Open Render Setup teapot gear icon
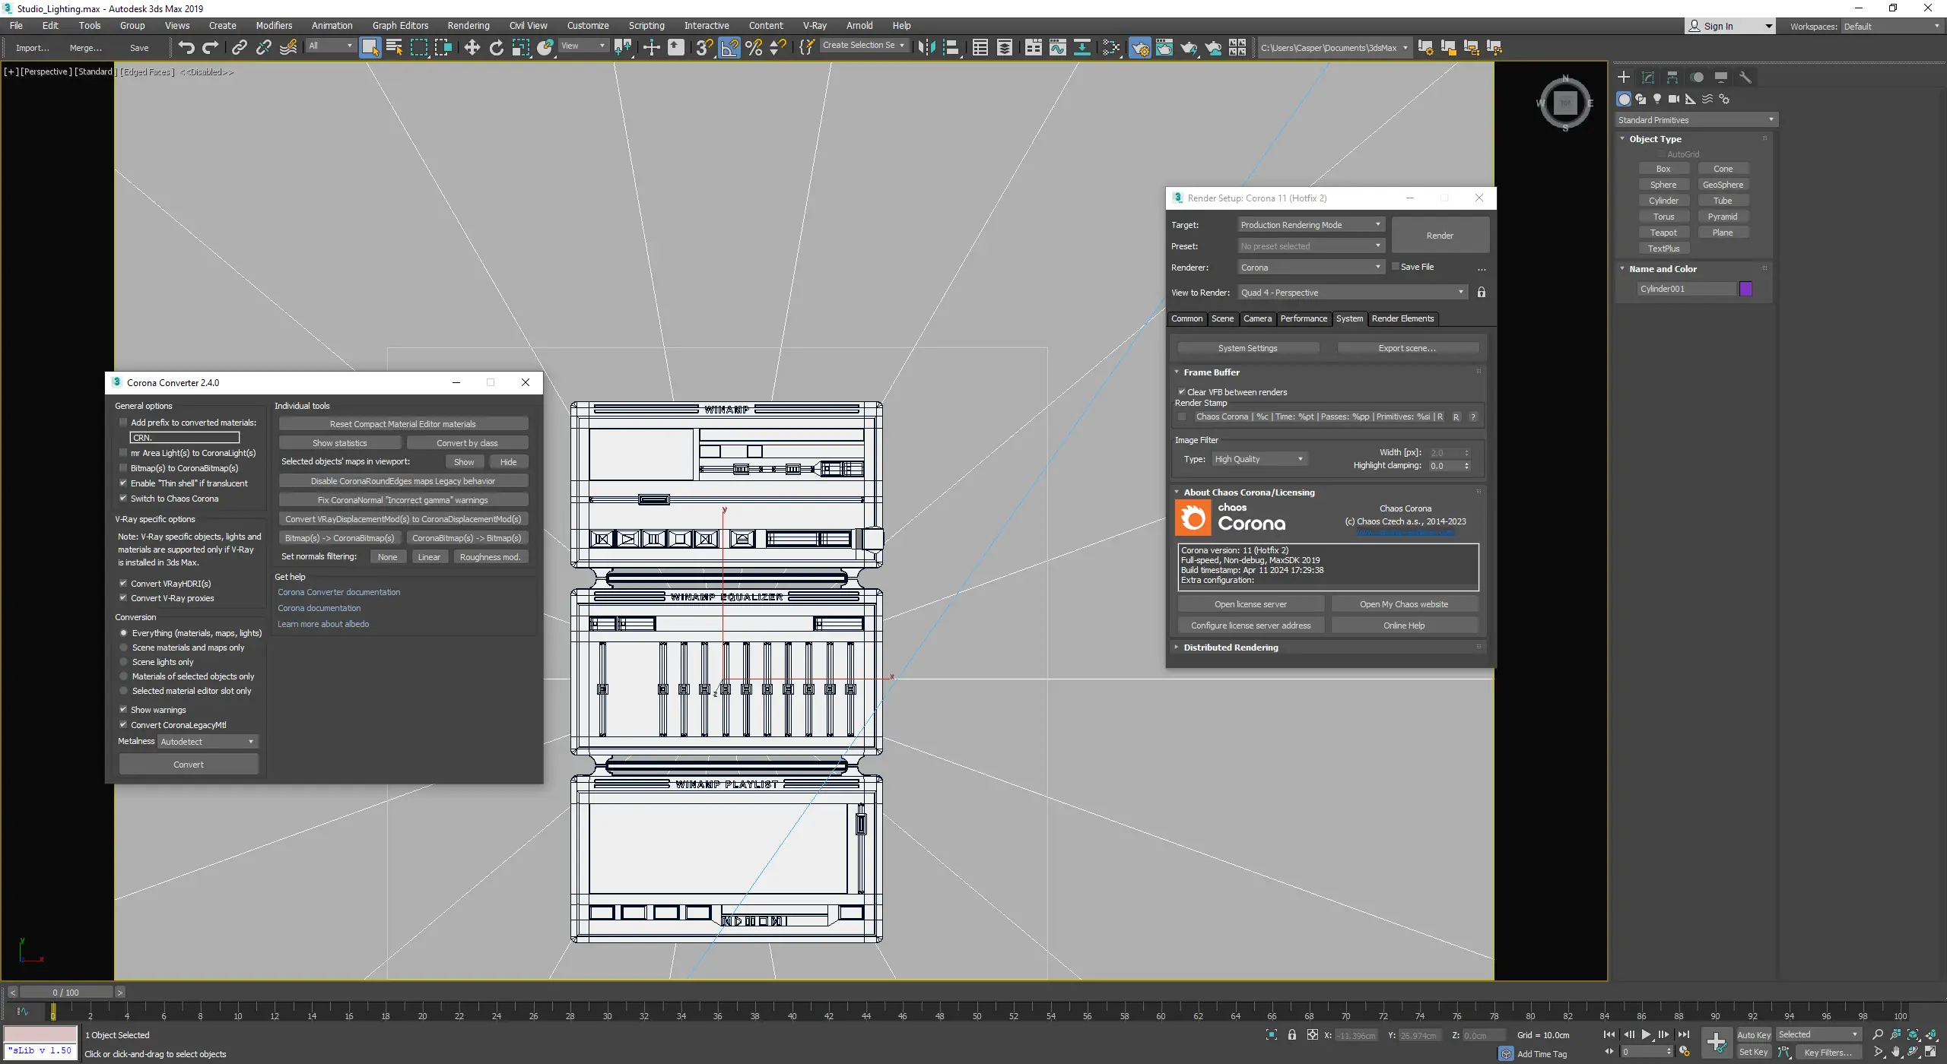The image size is (1947, 1064). 1139,48
